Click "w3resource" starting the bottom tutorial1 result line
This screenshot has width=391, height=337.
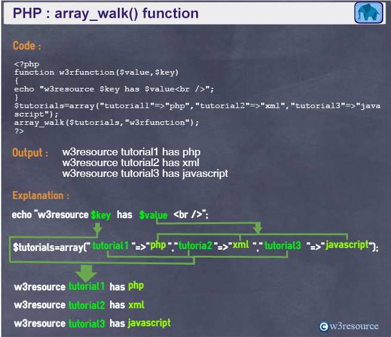(39, 287)
